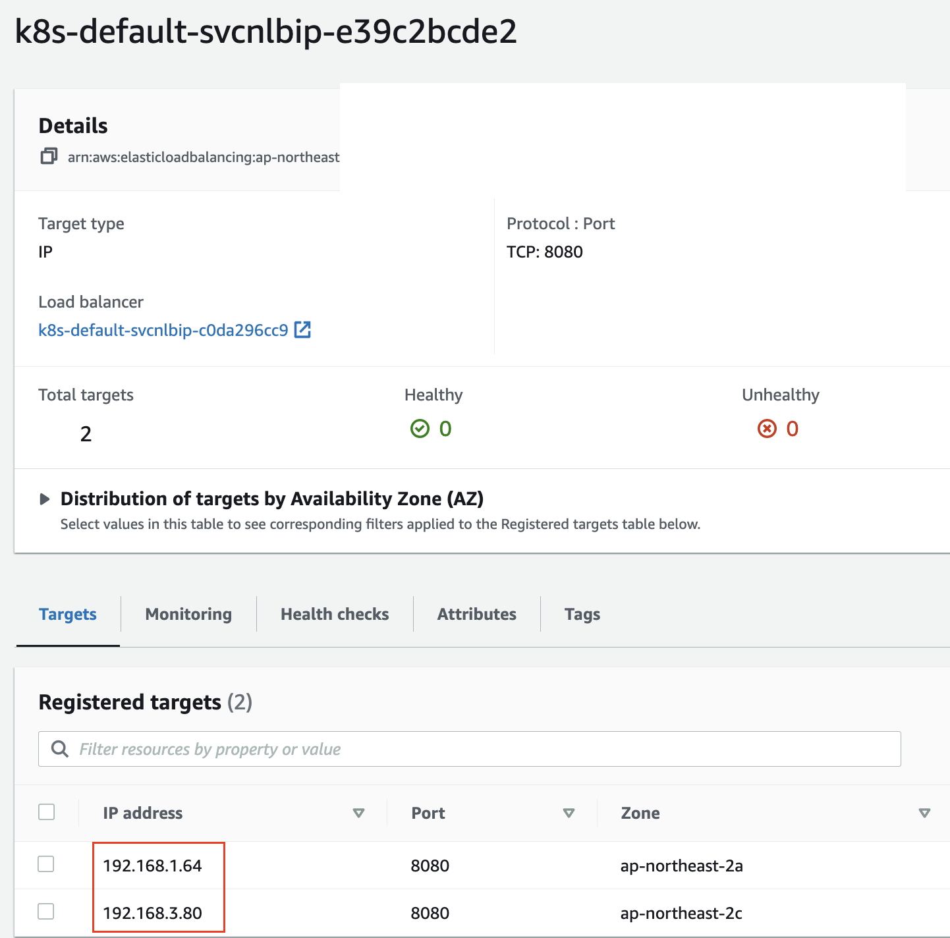Click IP address 192.168.1.64 cell

pos(153,866)
